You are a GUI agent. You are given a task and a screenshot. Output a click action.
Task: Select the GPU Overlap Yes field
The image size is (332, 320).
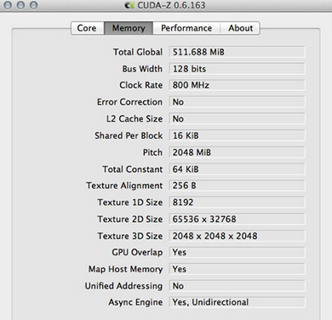click(238, 252)
